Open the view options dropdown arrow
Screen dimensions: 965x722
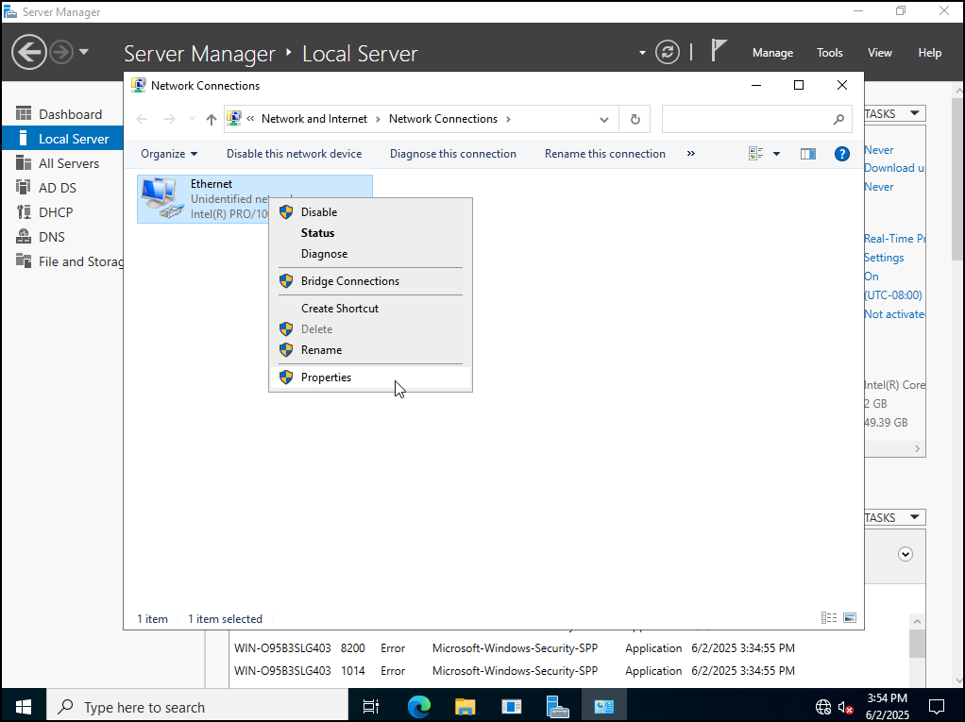(777, 154)
